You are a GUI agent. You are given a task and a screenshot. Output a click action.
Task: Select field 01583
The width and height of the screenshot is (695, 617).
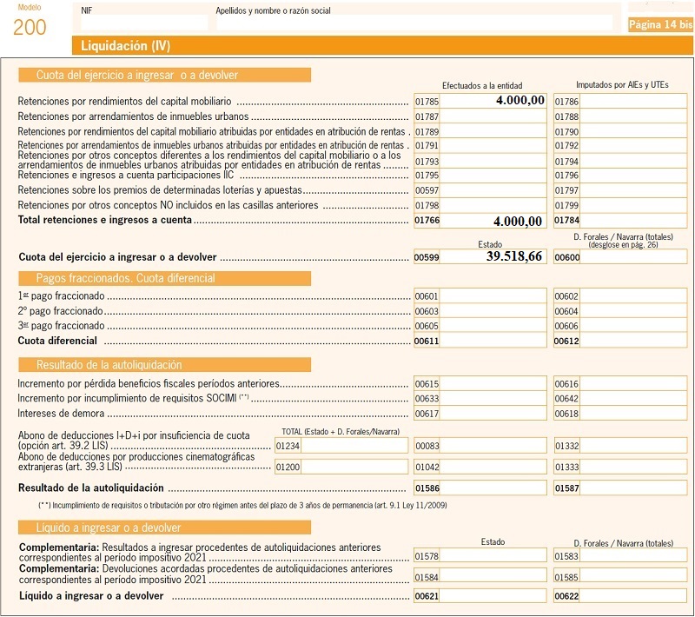click(x=633, y=555)
